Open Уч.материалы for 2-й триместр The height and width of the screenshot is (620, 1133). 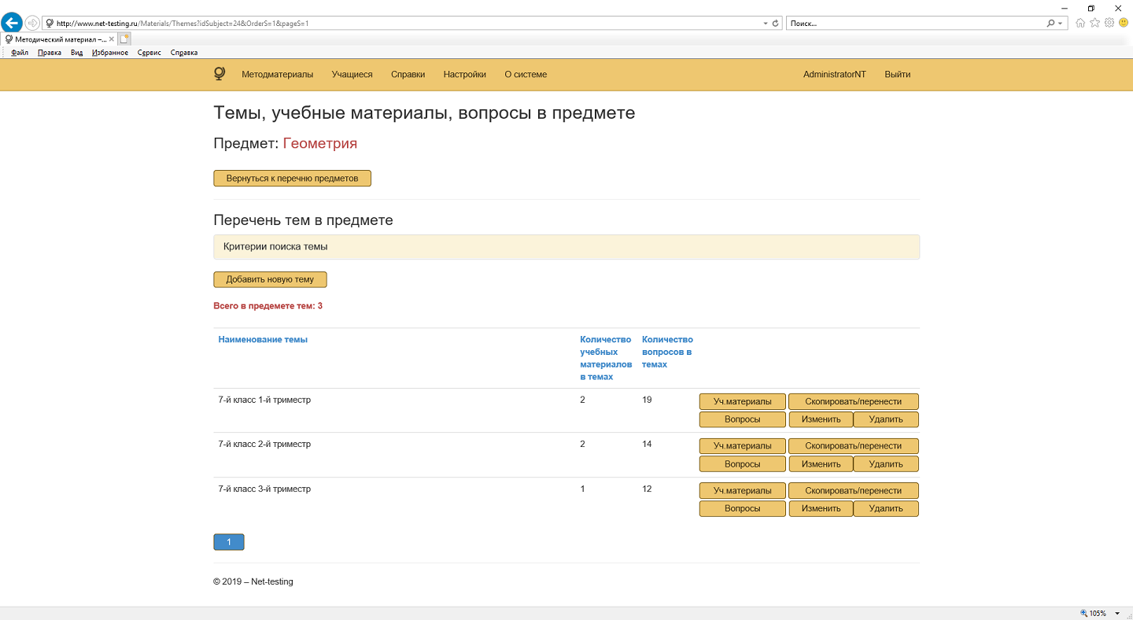click(743, 446)
